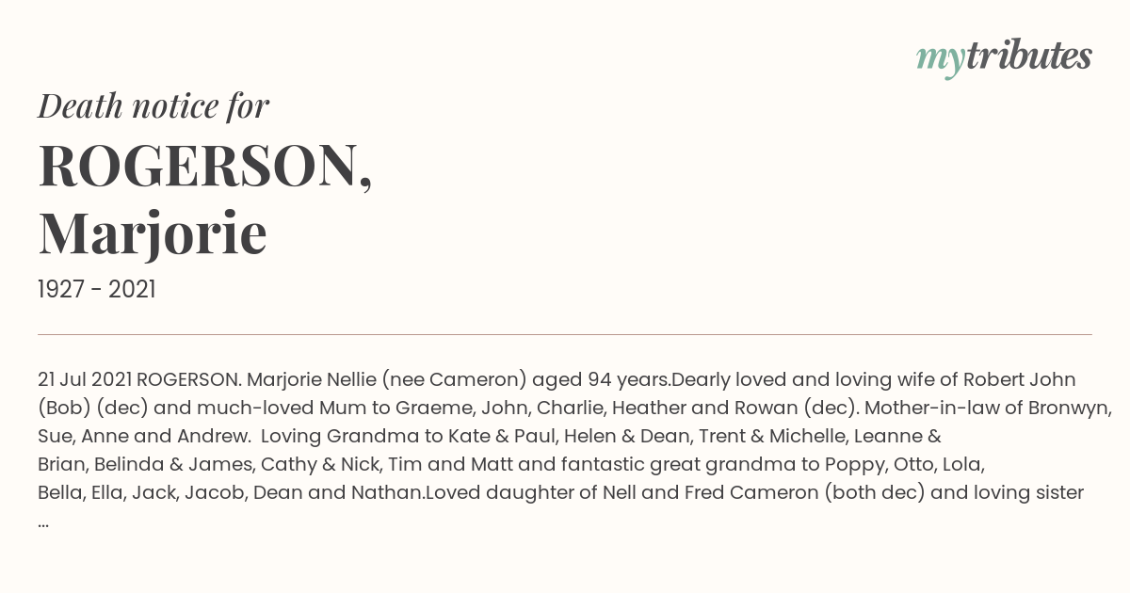The image size is (1130, 593).
Task: Select the 1927 - 2021 date range
Action: [x=97, y=290]
